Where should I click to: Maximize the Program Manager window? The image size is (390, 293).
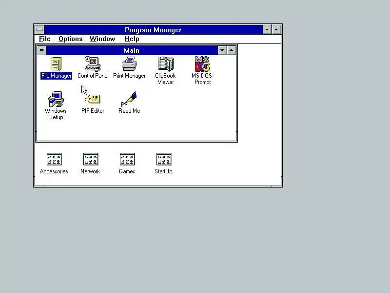pyautogui.click(x=276, y=30)
